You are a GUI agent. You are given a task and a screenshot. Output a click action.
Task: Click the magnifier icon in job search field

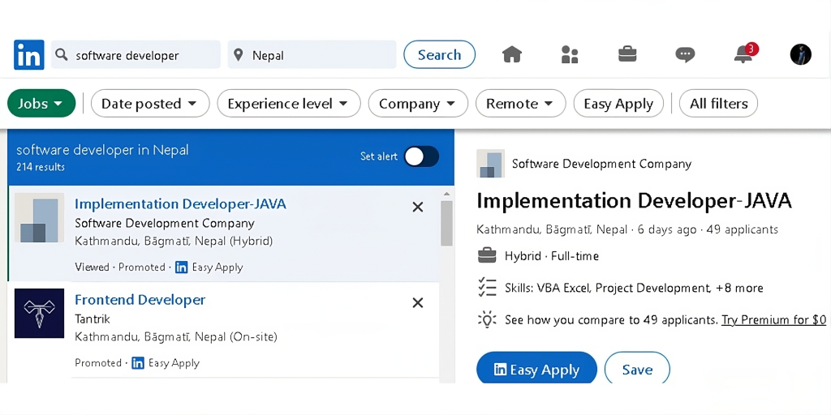click(62, 54)
